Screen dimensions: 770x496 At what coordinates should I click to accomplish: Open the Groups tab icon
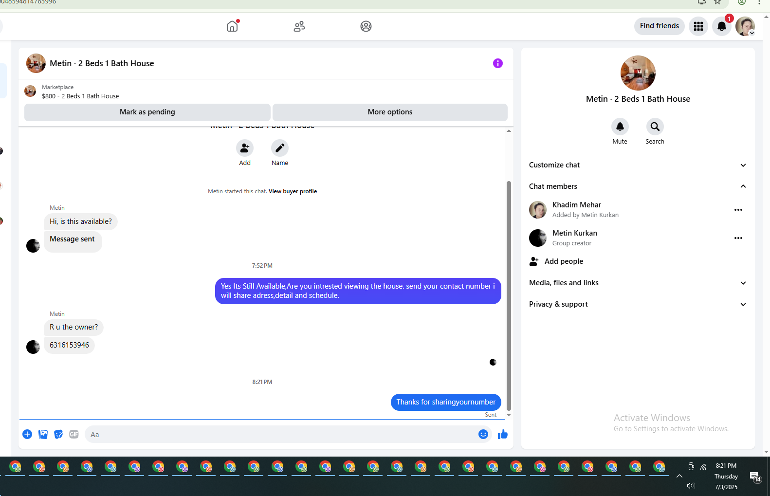click(366, 26)
